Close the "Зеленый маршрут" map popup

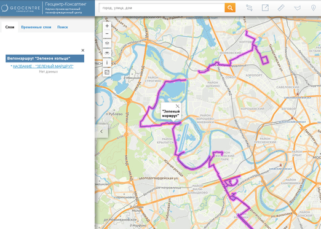click(178, 106)
